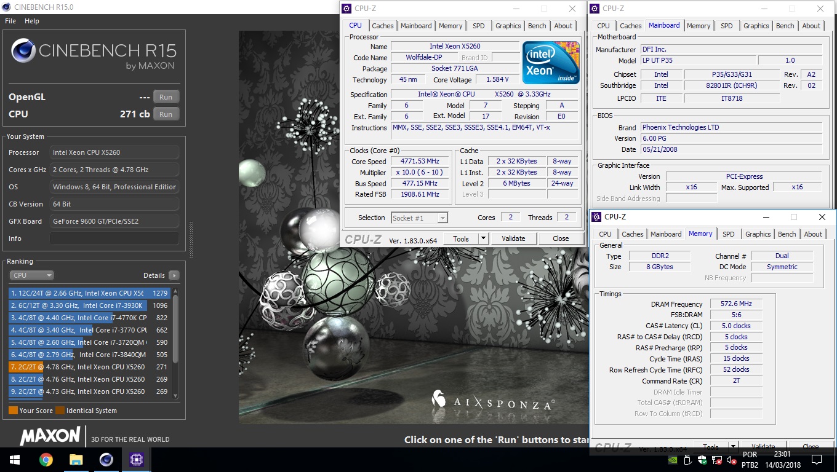The image size is (837, 472).
Task: Select ranking row 9 at 4.73 GHz
Action: 90,391
